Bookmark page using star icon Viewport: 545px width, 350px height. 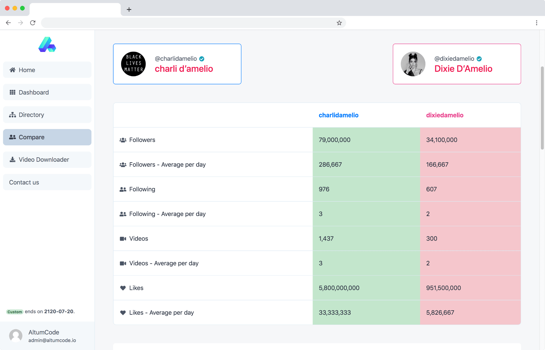point(339,23)
